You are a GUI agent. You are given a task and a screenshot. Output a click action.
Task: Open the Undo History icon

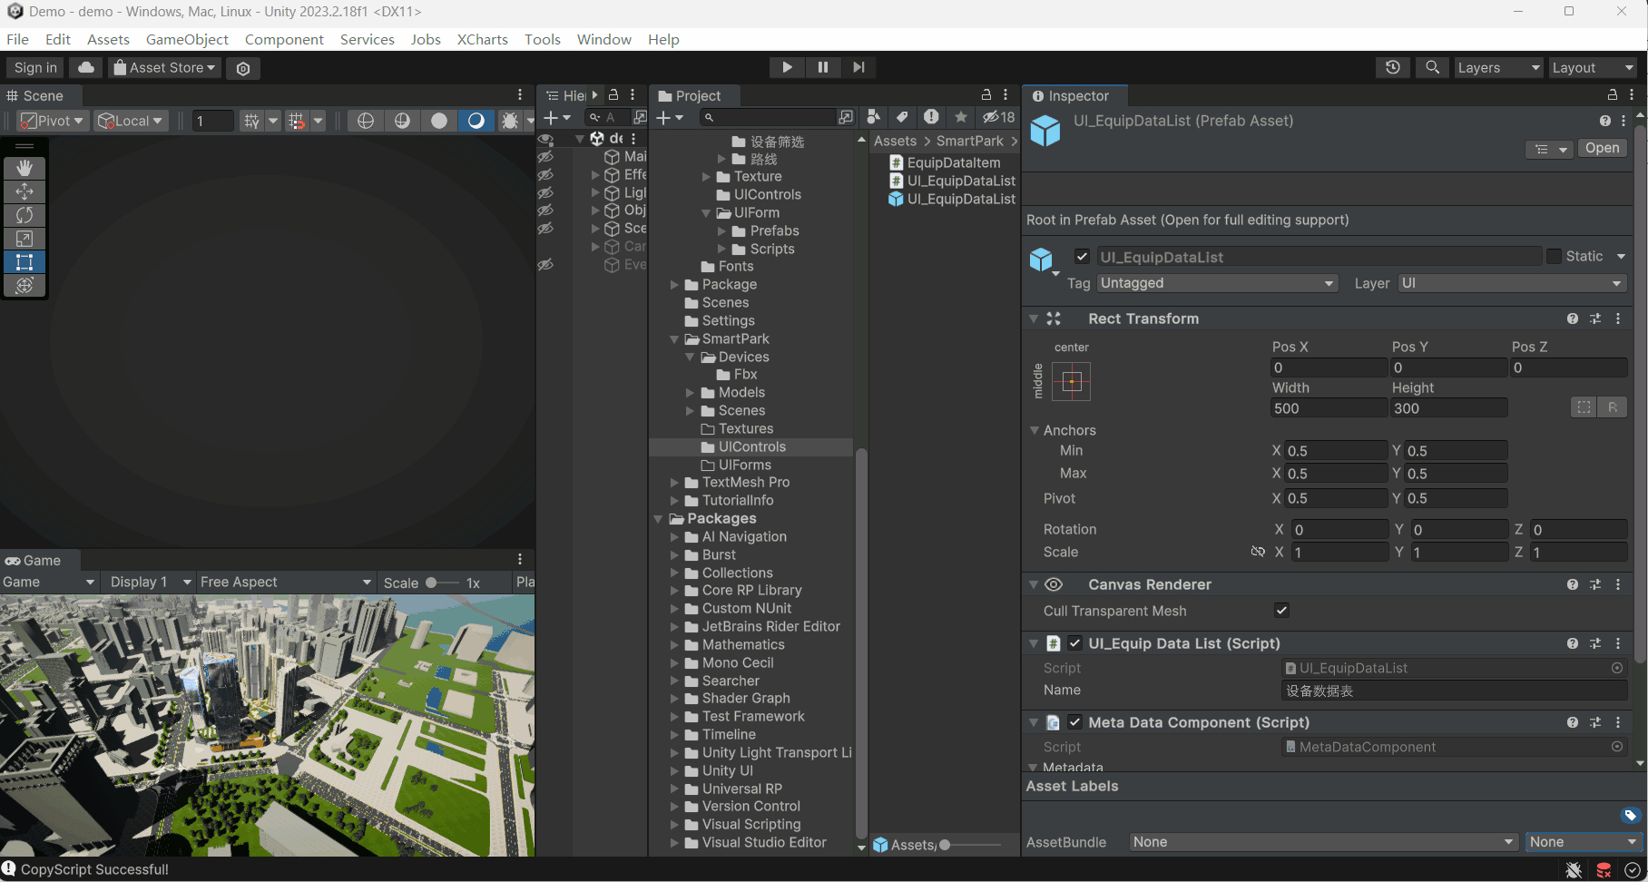(1393, 67)
